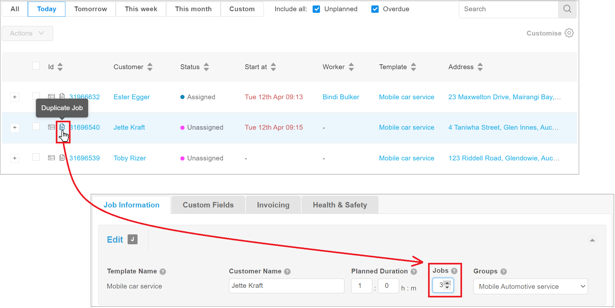Select the Custom filter tab
This screenshot has height=308, width=615.
click(x=242, y=9)
